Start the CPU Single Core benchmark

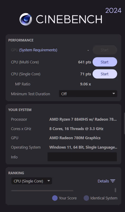105,74
